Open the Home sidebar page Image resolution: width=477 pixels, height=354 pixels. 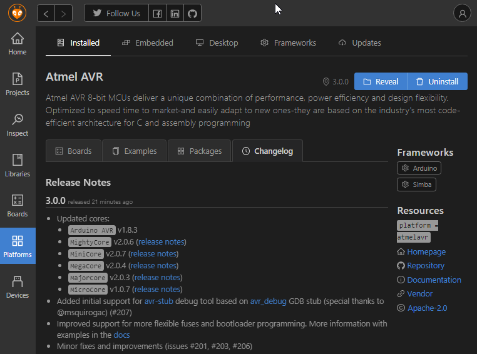point(18,43)
